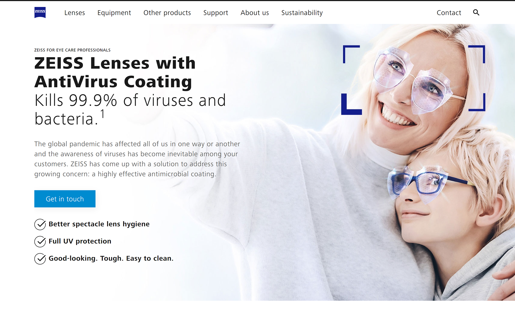This screenshot has height=315, width=515.
Task: Click the top-right blue focus bracket
Action: (477, 54)
